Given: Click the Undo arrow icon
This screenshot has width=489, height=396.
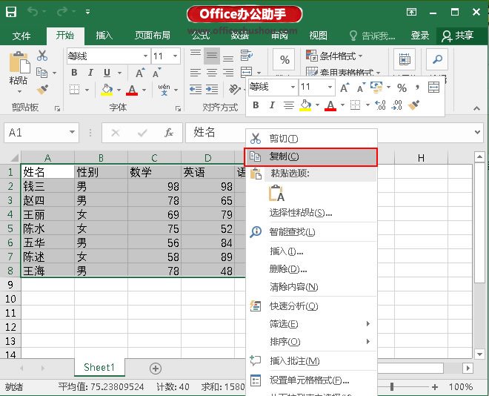Looking at the screenshot, I should coord(33,12).
